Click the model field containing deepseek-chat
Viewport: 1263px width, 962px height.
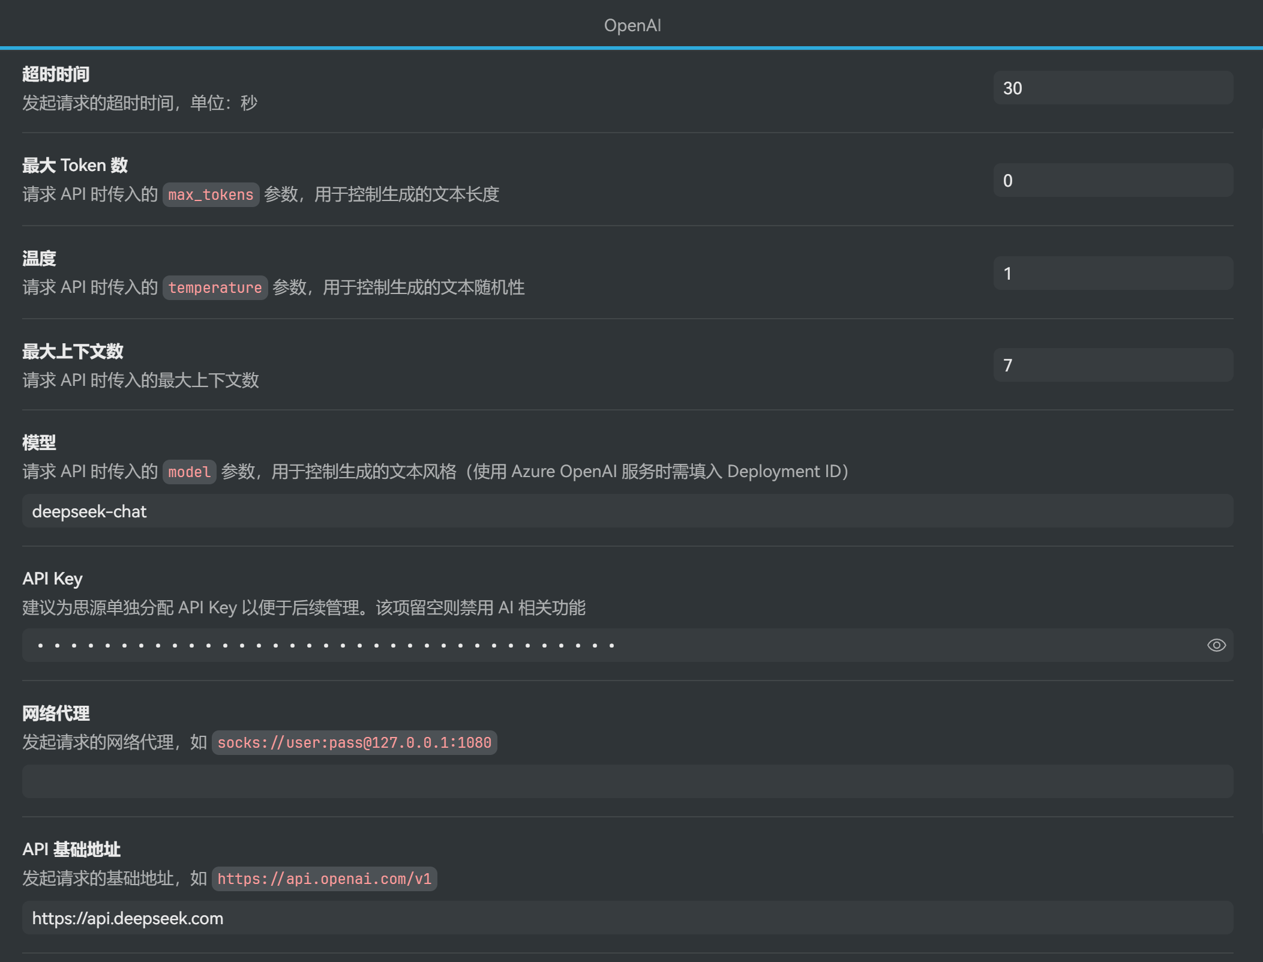click(x=627, y=511)
